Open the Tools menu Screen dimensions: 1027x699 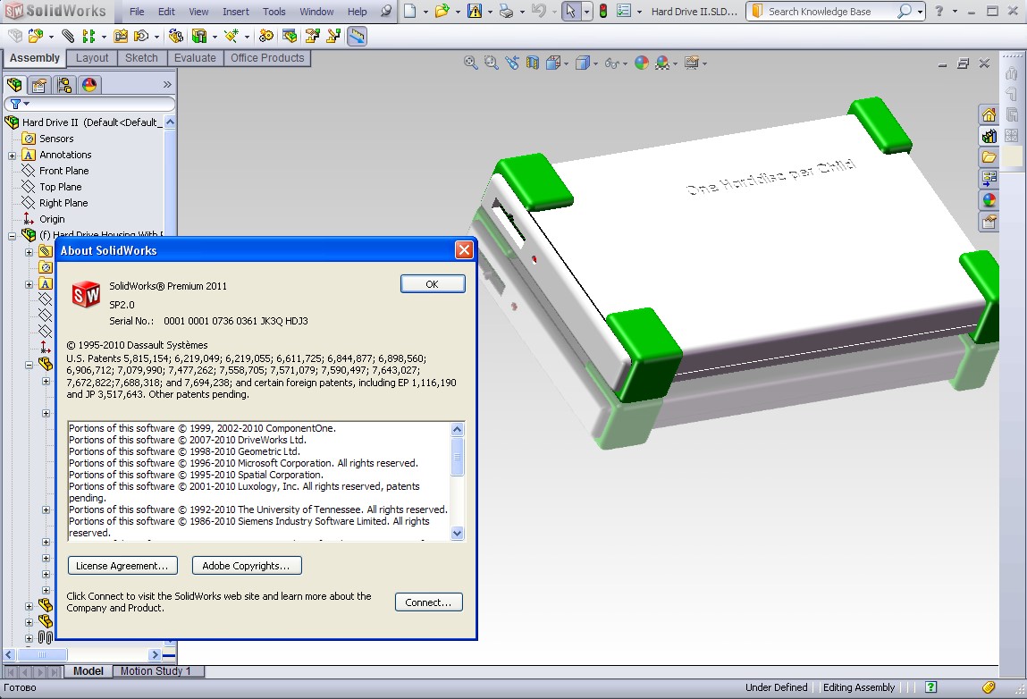coord(274,12)
